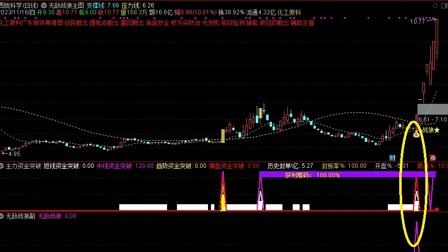Click the 4.95 lowest price label
This screenshot has height=252, width=448.
click(x=14, y=154)
